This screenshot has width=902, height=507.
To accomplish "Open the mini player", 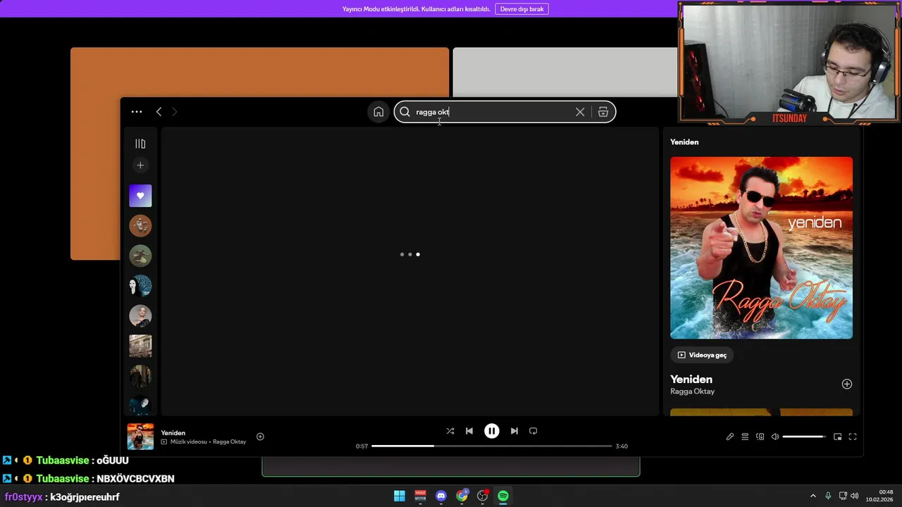I will click(x=837, y=437).
